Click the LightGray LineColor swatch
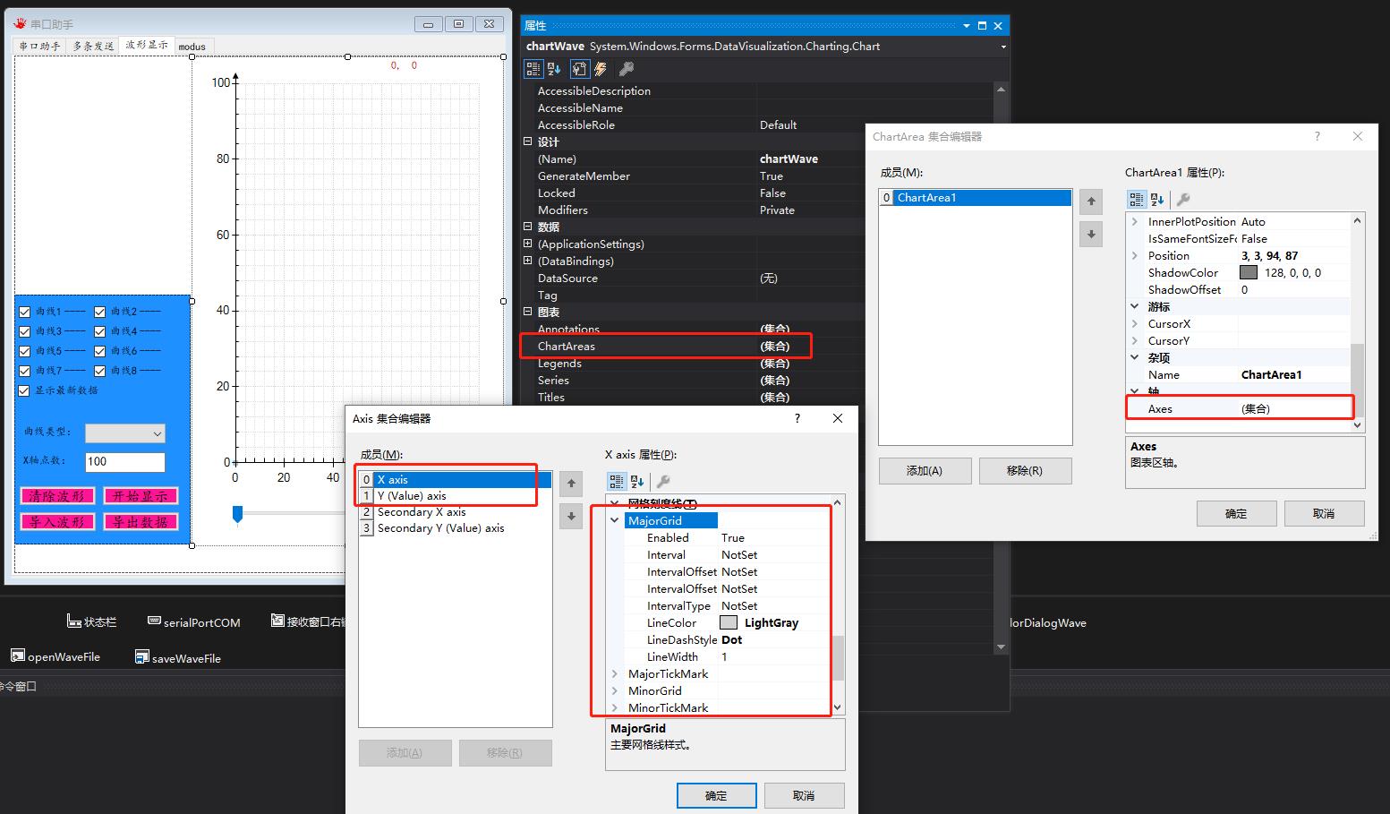Screen dimensions: 1390x814 pyautogui.click(x=729, y=622)
